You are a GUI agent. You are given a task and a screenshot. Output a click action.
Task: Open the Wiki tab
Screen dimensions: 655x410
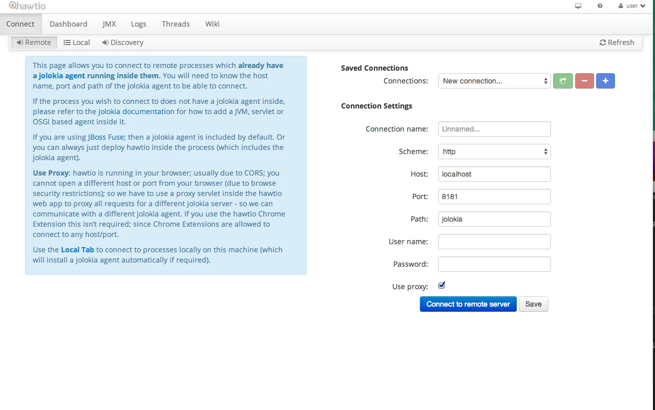click(x=213, y=24)
